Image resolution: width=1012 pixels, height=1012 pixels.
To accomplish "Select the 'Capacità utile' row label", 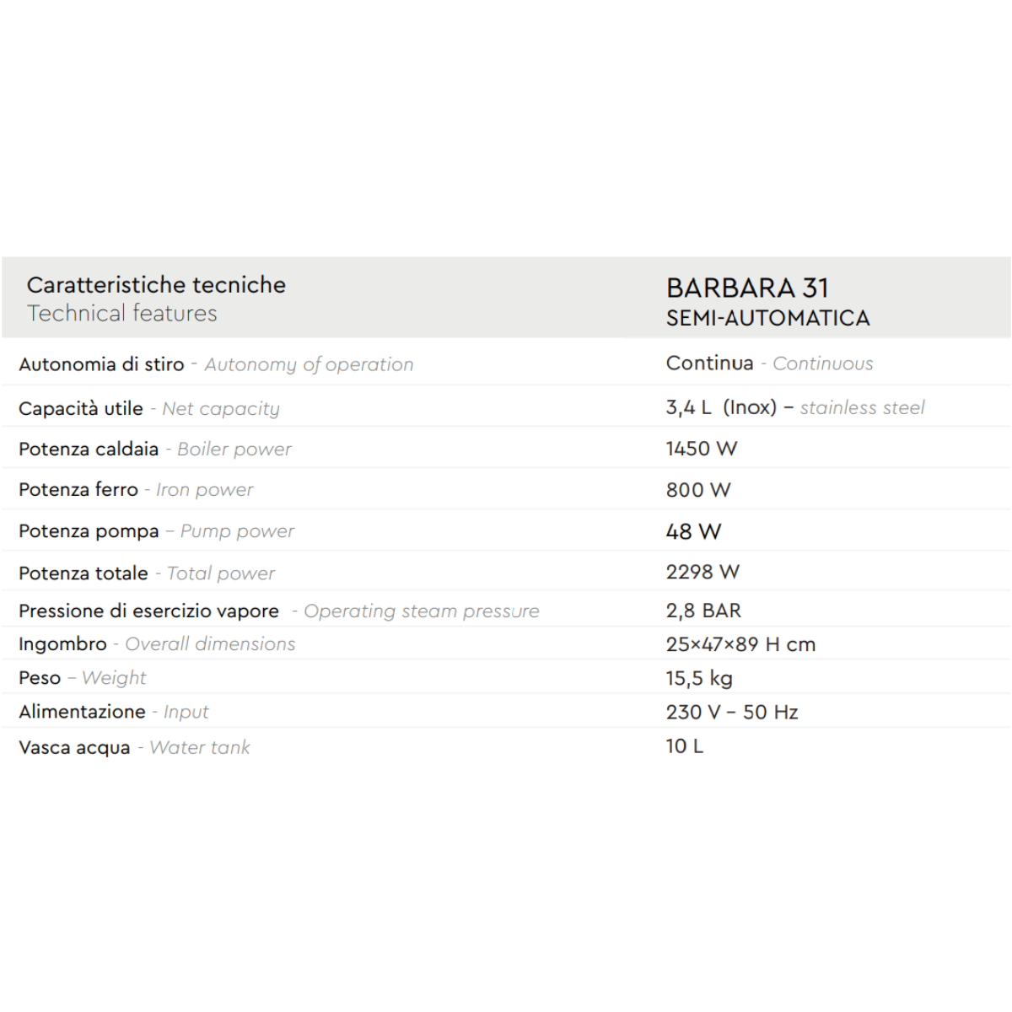I will pyautogui.click(x=81, y=409).
